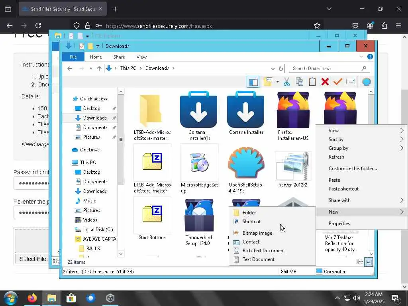Expand the View submenu in context menu

(x=361, y=131)
